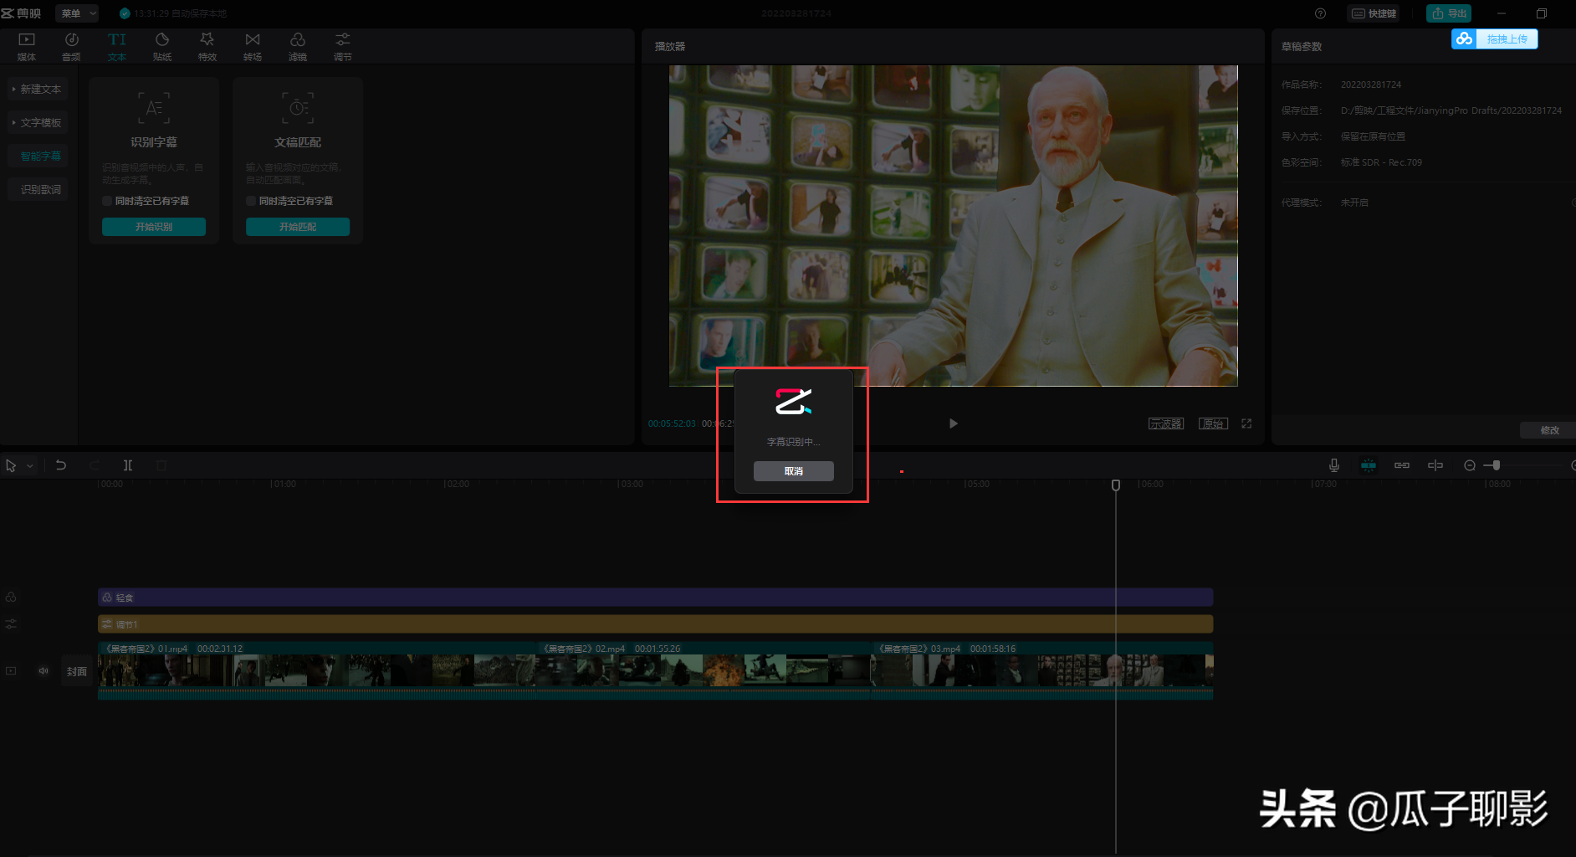The height and width of the screenshot is (857, 1576).
Task: Check 同时清空已有字幕 under 识别字幕
Action: tap(107, 201)
